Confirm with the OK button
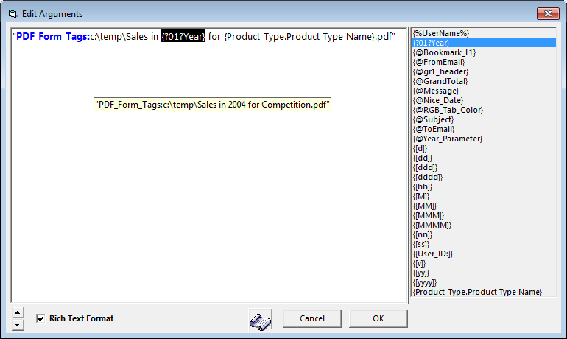Image resolution: width=567 pixels, height=339 pixels. point(378,319)
